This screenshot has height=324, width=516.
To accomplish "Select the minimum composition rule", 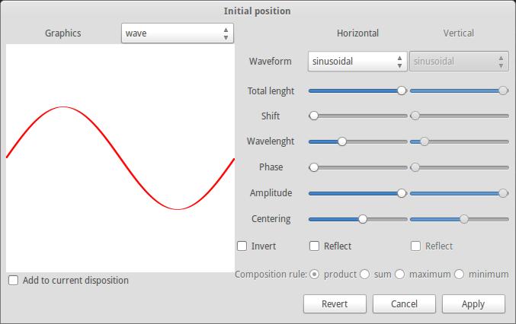I will pyautogui.click(x=460, y=274).
